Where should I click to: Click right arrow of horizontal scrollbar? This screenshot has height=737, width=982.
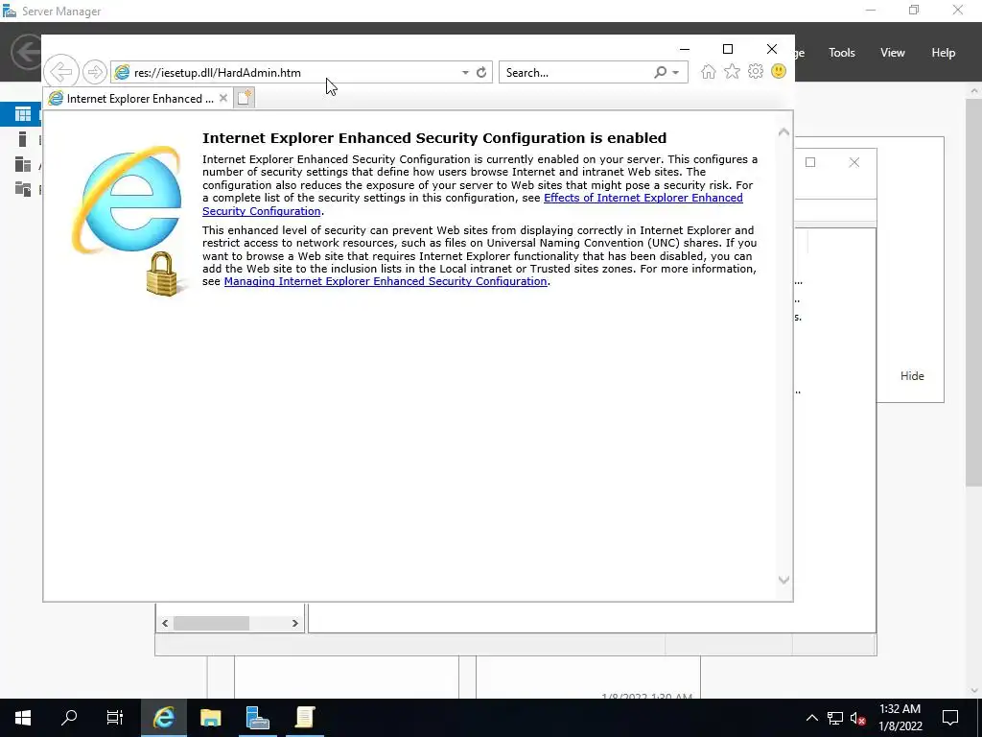[x=295, y=623]
